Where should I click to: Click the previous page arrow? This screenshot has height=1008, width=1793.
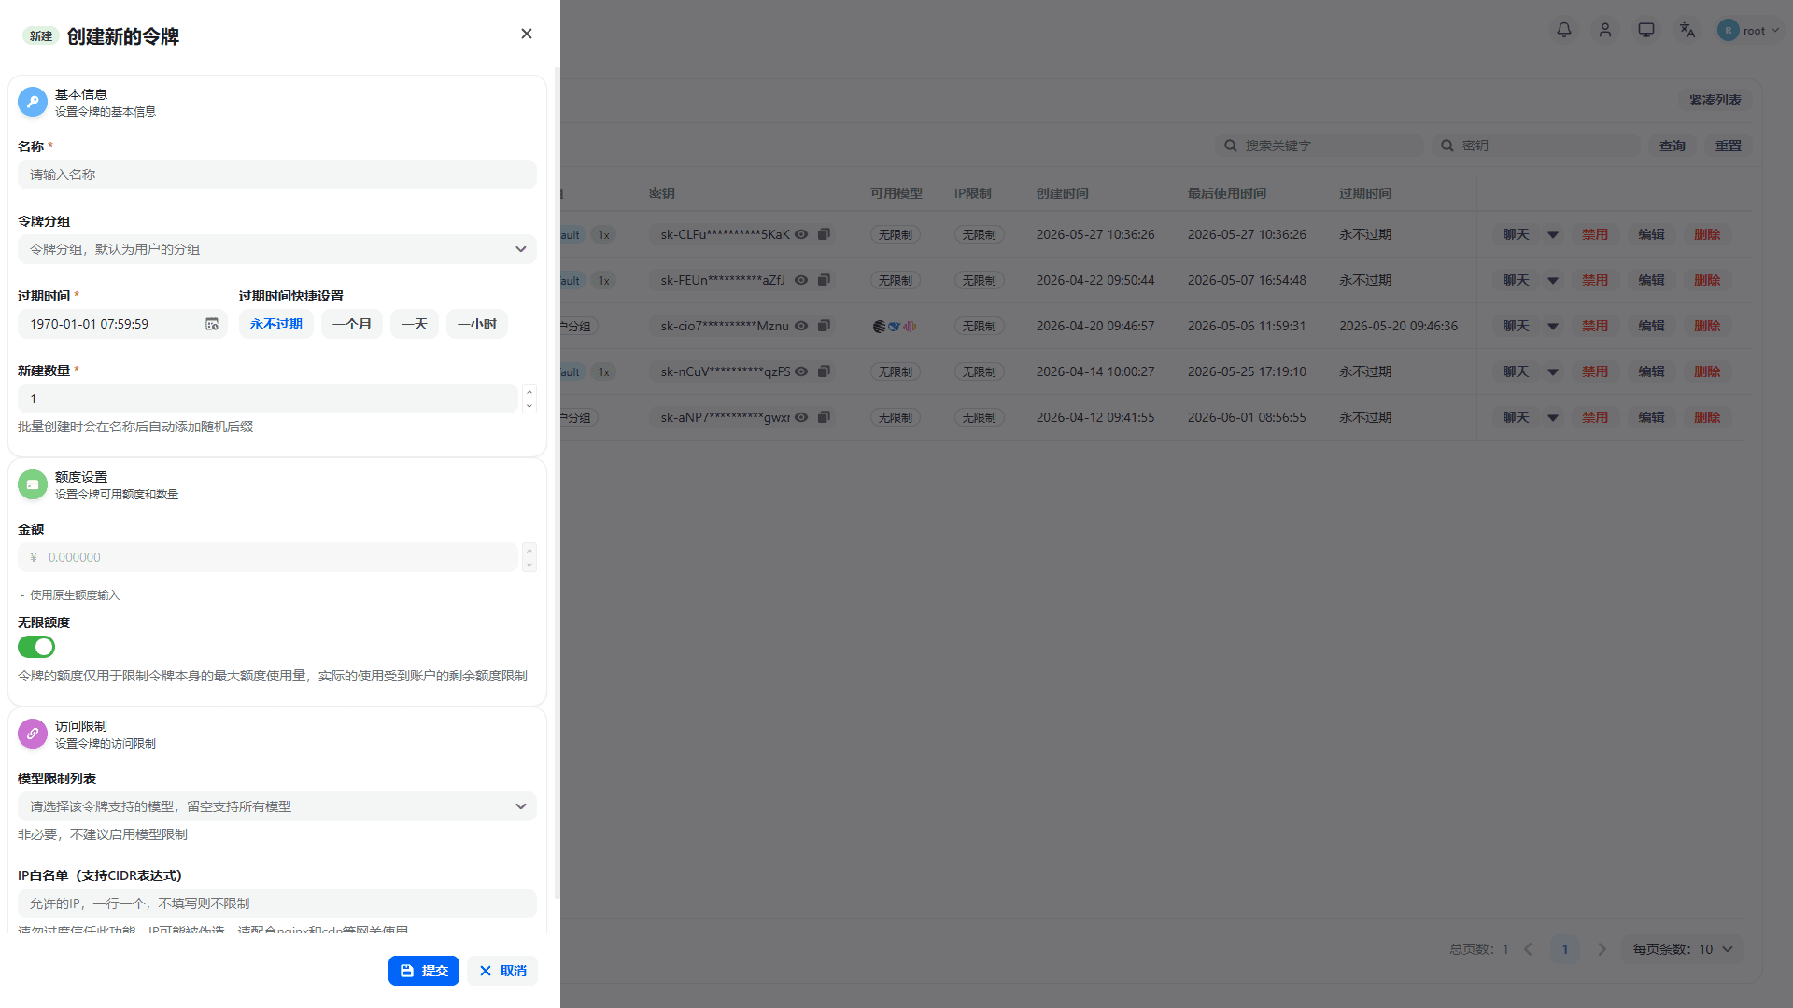pos(1529,949)
